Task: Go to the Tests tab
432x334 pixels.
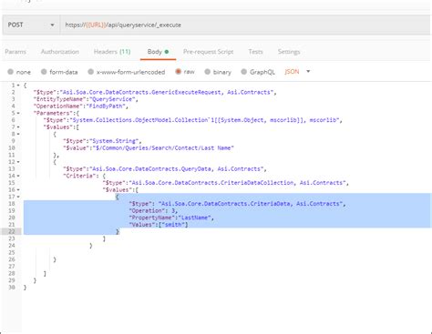Action: 255,52
